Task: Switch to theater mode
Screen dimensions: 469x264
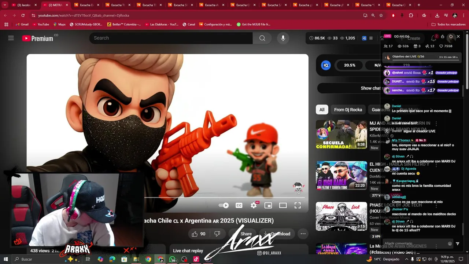Action: coord(283,205)
